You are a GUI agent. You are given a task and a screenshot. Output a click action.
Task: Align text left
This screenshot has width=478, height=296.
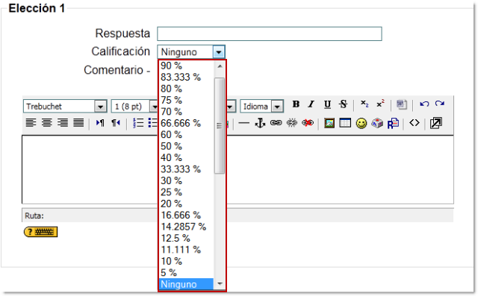click(x=31, y=123)
